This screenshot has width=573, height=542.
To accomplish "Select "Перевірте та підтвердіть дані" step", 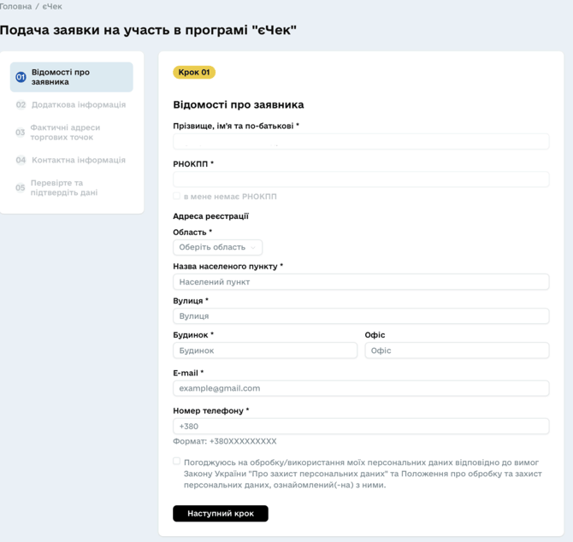I will (64, 188).
